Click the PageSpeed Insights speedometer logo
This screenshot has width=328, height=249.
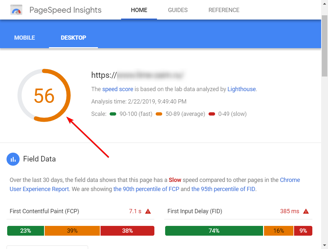click(x=16, y=10)
